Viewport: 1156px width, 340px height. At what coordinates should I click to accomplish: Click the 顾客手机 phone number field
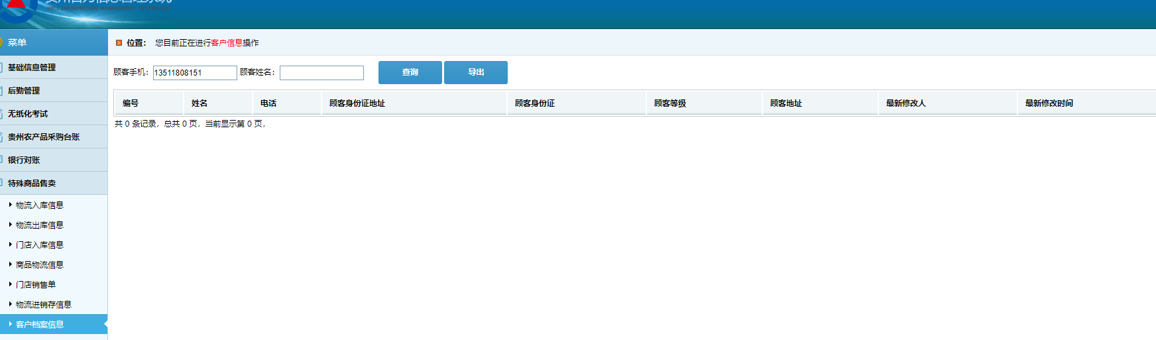point(195,73)
